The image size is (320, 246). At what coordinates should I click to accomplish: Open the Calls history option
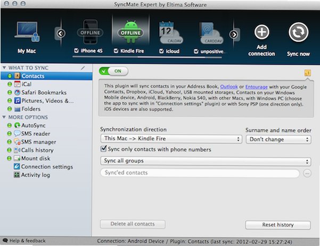pyautogui.click(x=34, y=150)
